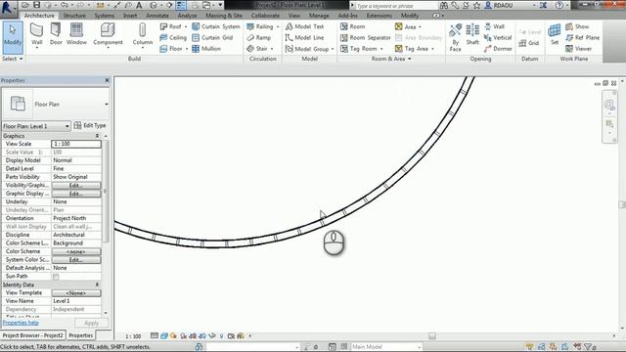Switch to the Architecture ribbon tab
This screenshot has width=626, height=352.
pos(39,16)
